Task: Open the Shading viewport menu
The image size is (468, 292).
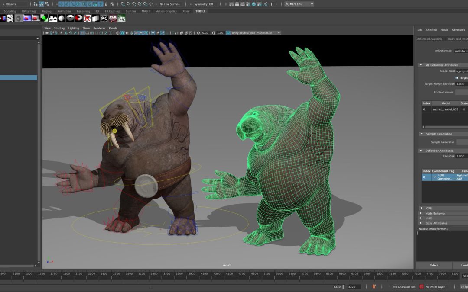Action: pyautogui.click(x=59, y=28)
